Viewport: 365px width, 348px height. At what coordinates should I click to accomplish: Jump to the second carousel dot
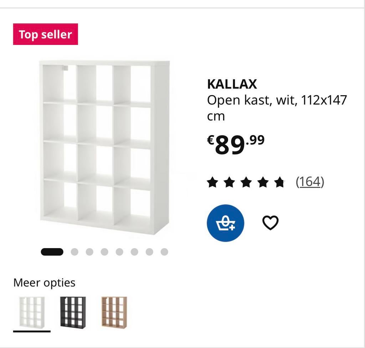tap(75, 251)
